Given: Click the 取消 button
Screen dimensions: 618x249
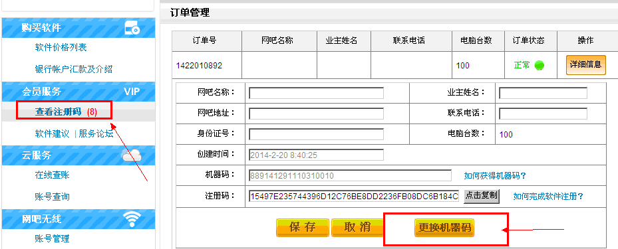Looking at the screenshot, I should click(x=357, y=227).
